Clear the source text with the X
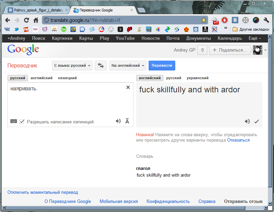This screenshot has height=212, width=274. pos(128,87)
